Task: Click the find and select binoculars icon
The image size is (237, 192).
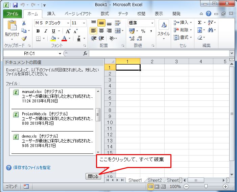Action: click(210, 30)
